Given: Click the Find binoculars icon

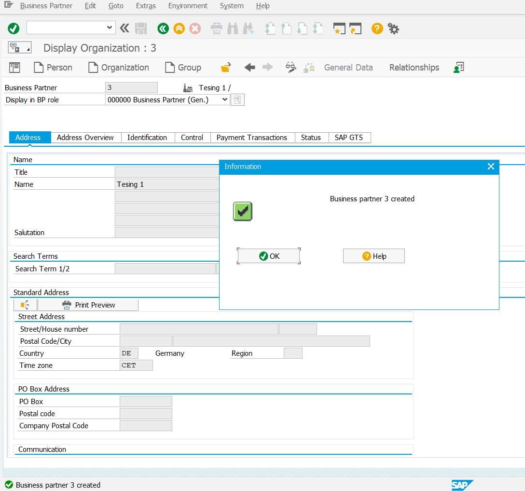Looking at the screenshot, I should point(233,28).
